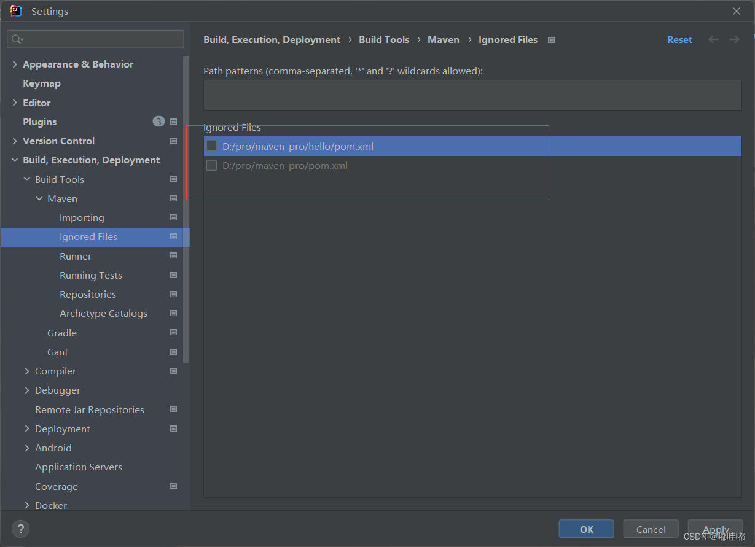
Task: Collapse Build, Execution, Deployment section
Action: [x=15, y=160]
